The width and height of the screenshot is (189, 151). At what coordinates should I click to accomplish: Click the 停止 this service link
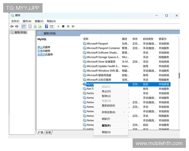pyautogui.click(x=40, y=47)
